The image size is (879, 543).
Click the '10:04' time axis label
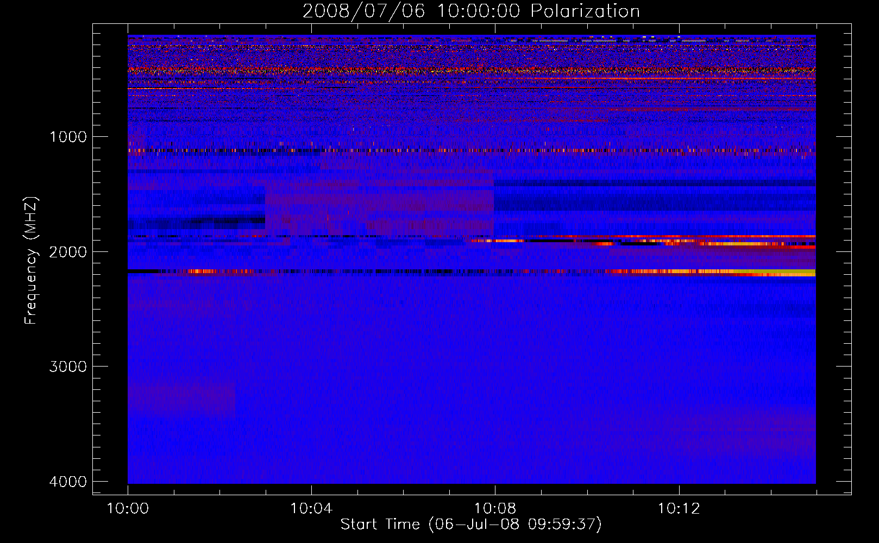(311, 509)
